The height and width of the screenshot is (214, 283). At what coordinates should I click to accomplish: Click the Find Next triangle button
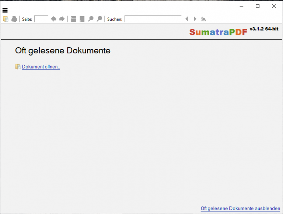pyautogui.click(x=195, y=19)
